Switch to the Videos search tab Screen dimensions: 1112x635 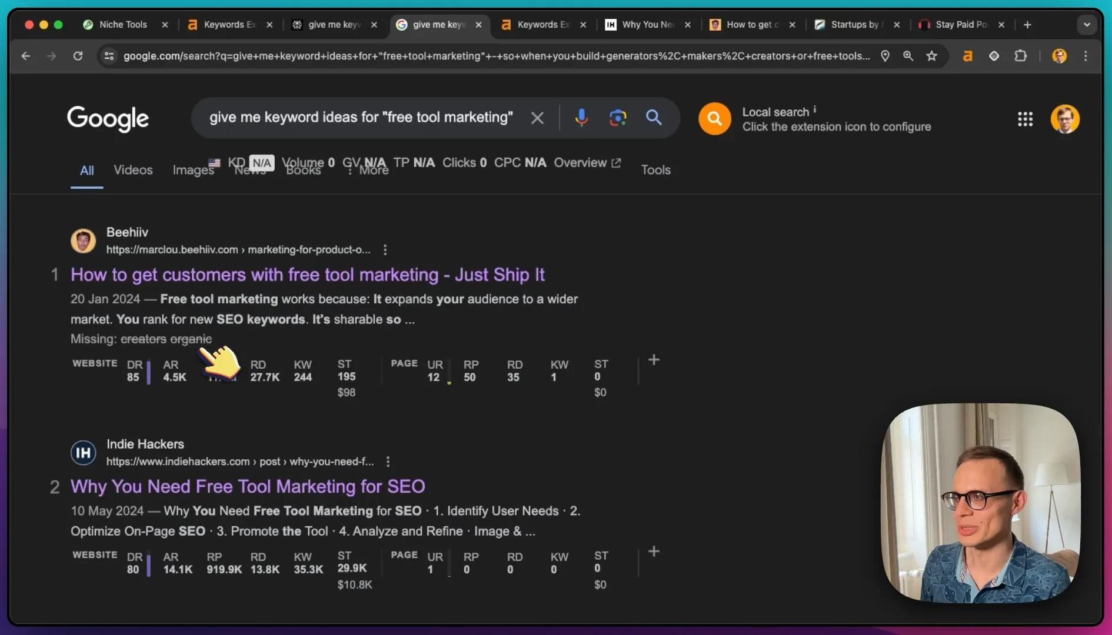tap(133, 170)
